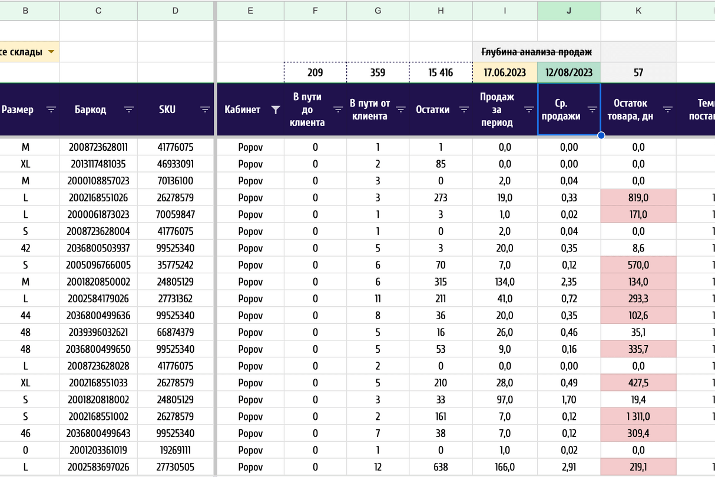Screen dimensions: 715x477
Task: Select column J header
Action: click(x=569, y=10)
